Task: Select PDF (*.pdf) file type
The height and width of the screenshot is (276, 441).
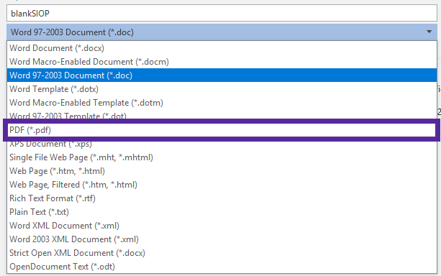Action: [222, 130]
